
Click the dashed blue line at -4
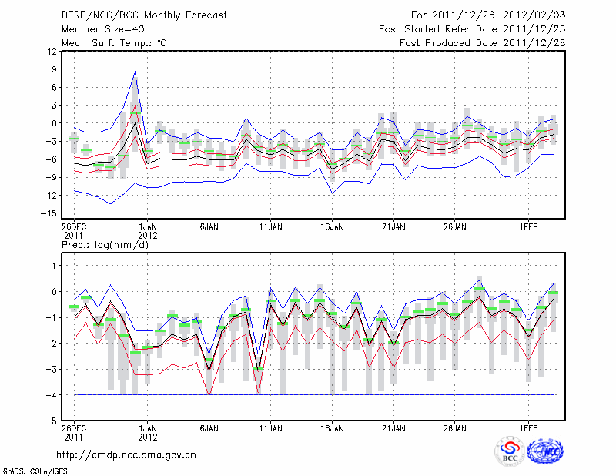point(308,394)
